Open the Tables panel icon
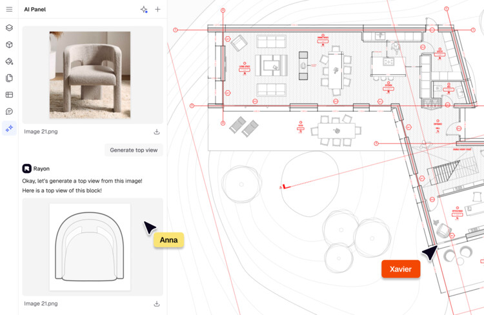 9,95
